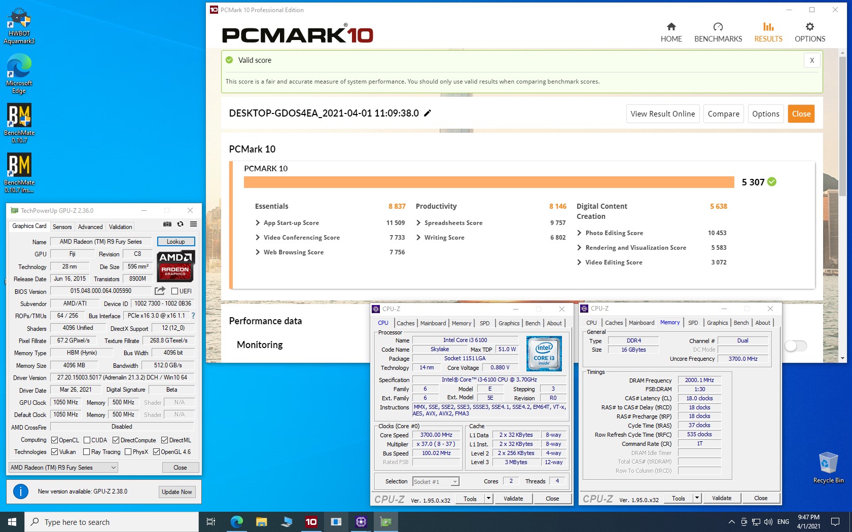Click the AMD Radeon logo in GPU-Z
The image size is (852, 532).
coord(175,265)
